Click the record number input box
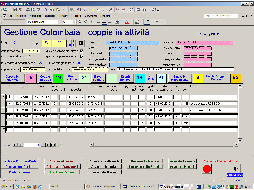The width and height of the screenshot is (254, 190). tap(32, 145)
